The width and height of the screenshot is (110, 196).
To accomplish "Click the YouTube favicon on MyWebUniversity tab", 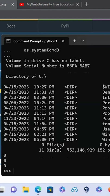I will (x=22, y=5).
